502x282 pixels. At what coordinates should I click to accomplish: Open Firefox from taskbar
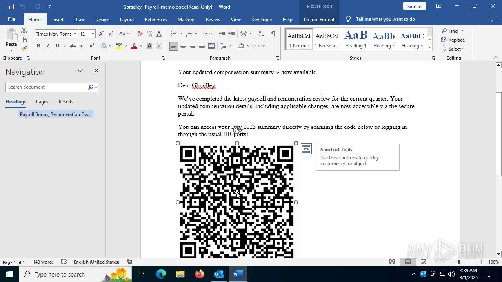pyautogui.click(x=200, y=274)
